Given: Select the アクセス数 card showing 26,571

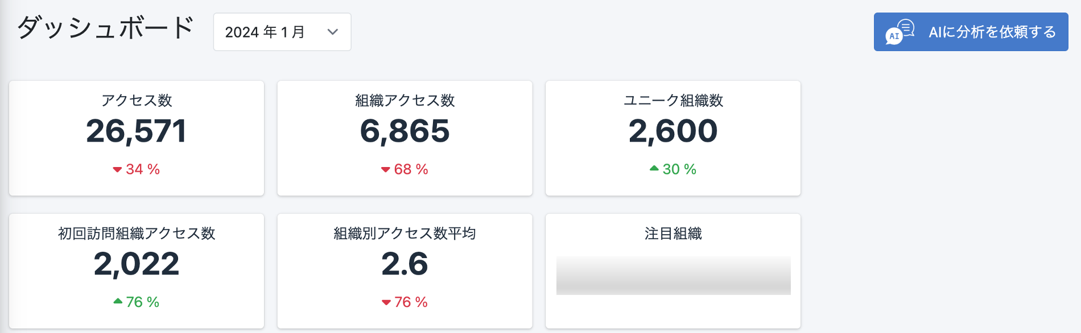Looking at the screenshot, I should pos(137,138).
